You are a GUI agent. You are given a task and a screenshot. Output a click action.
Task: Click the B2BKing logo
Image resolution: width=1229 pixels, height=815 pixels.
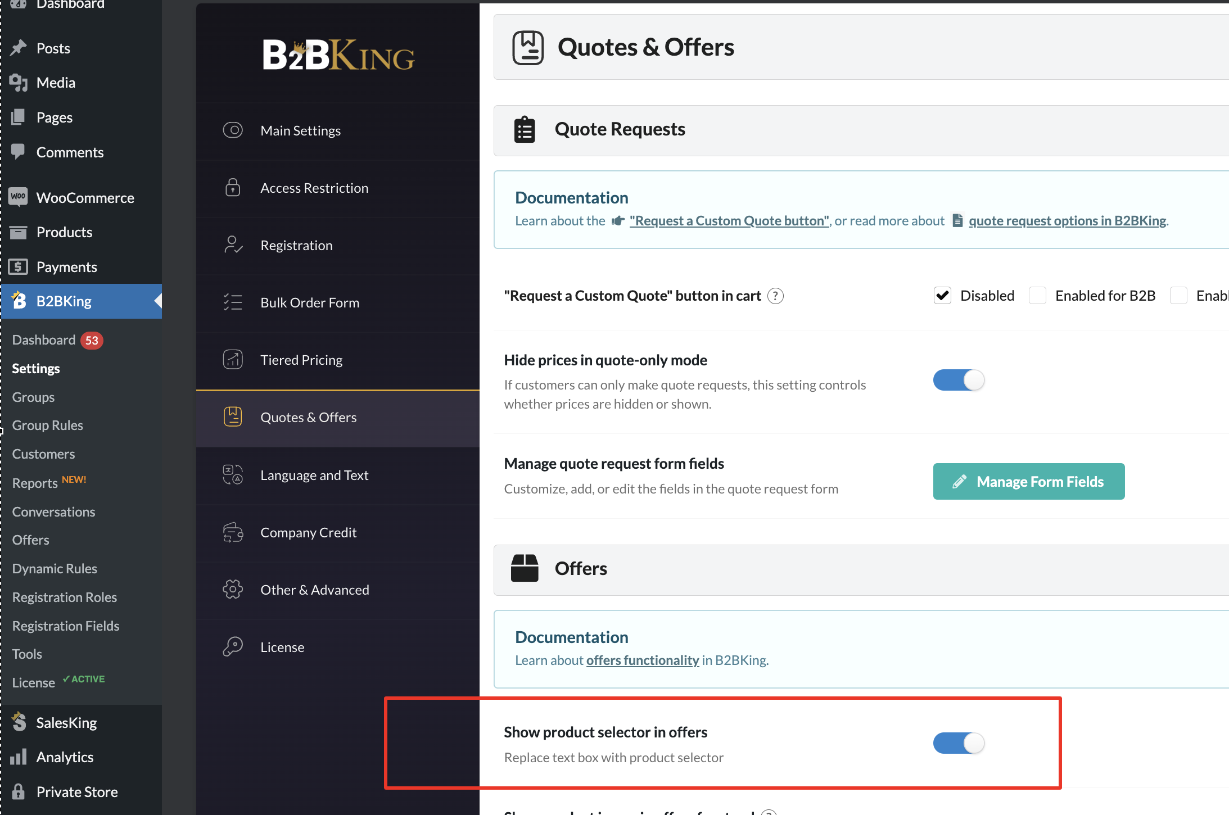click(x=338, y=55)
